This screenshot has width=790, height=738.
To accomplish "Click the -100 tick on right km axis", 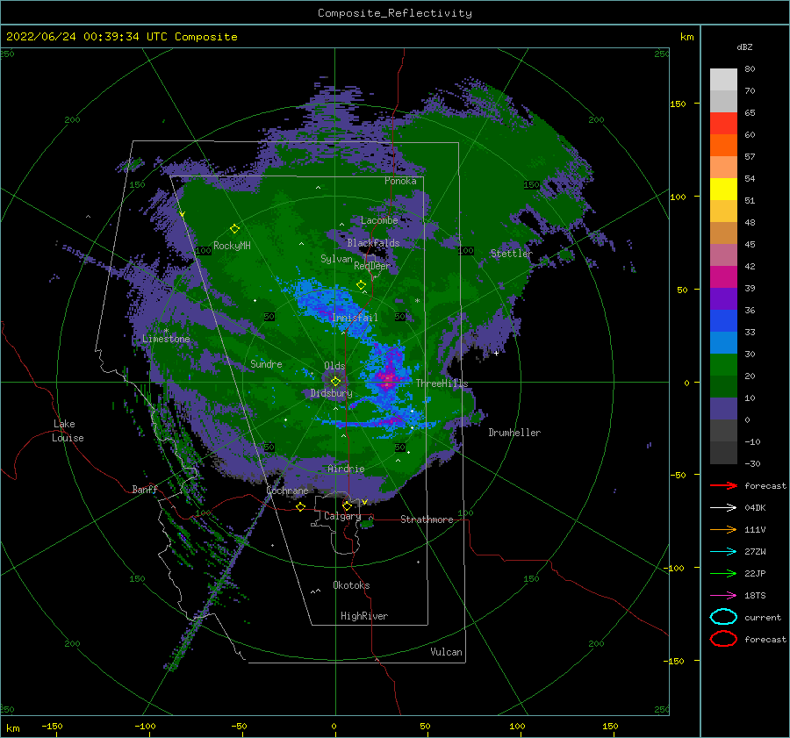I will (x=674, y=568).
